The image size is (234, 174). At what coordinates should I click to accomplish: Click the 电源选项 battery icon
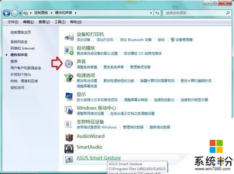coord(69,78)
